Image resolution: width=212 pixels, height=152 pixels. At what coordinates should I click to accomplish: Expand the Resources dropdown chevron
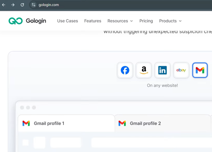click(132, 21)
